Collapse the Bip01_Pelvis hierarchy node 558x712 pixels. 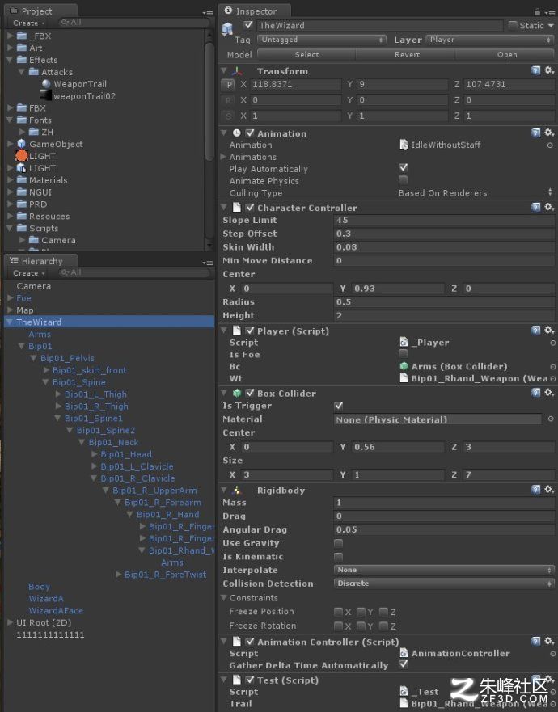[x=34, y=358]
